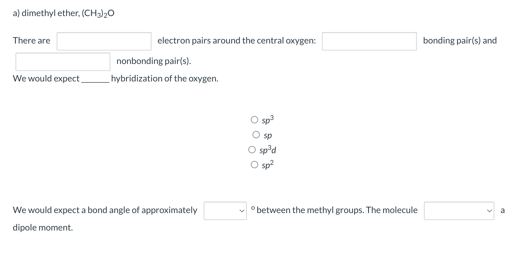Open the bond angle dropdown

(225, 211)
